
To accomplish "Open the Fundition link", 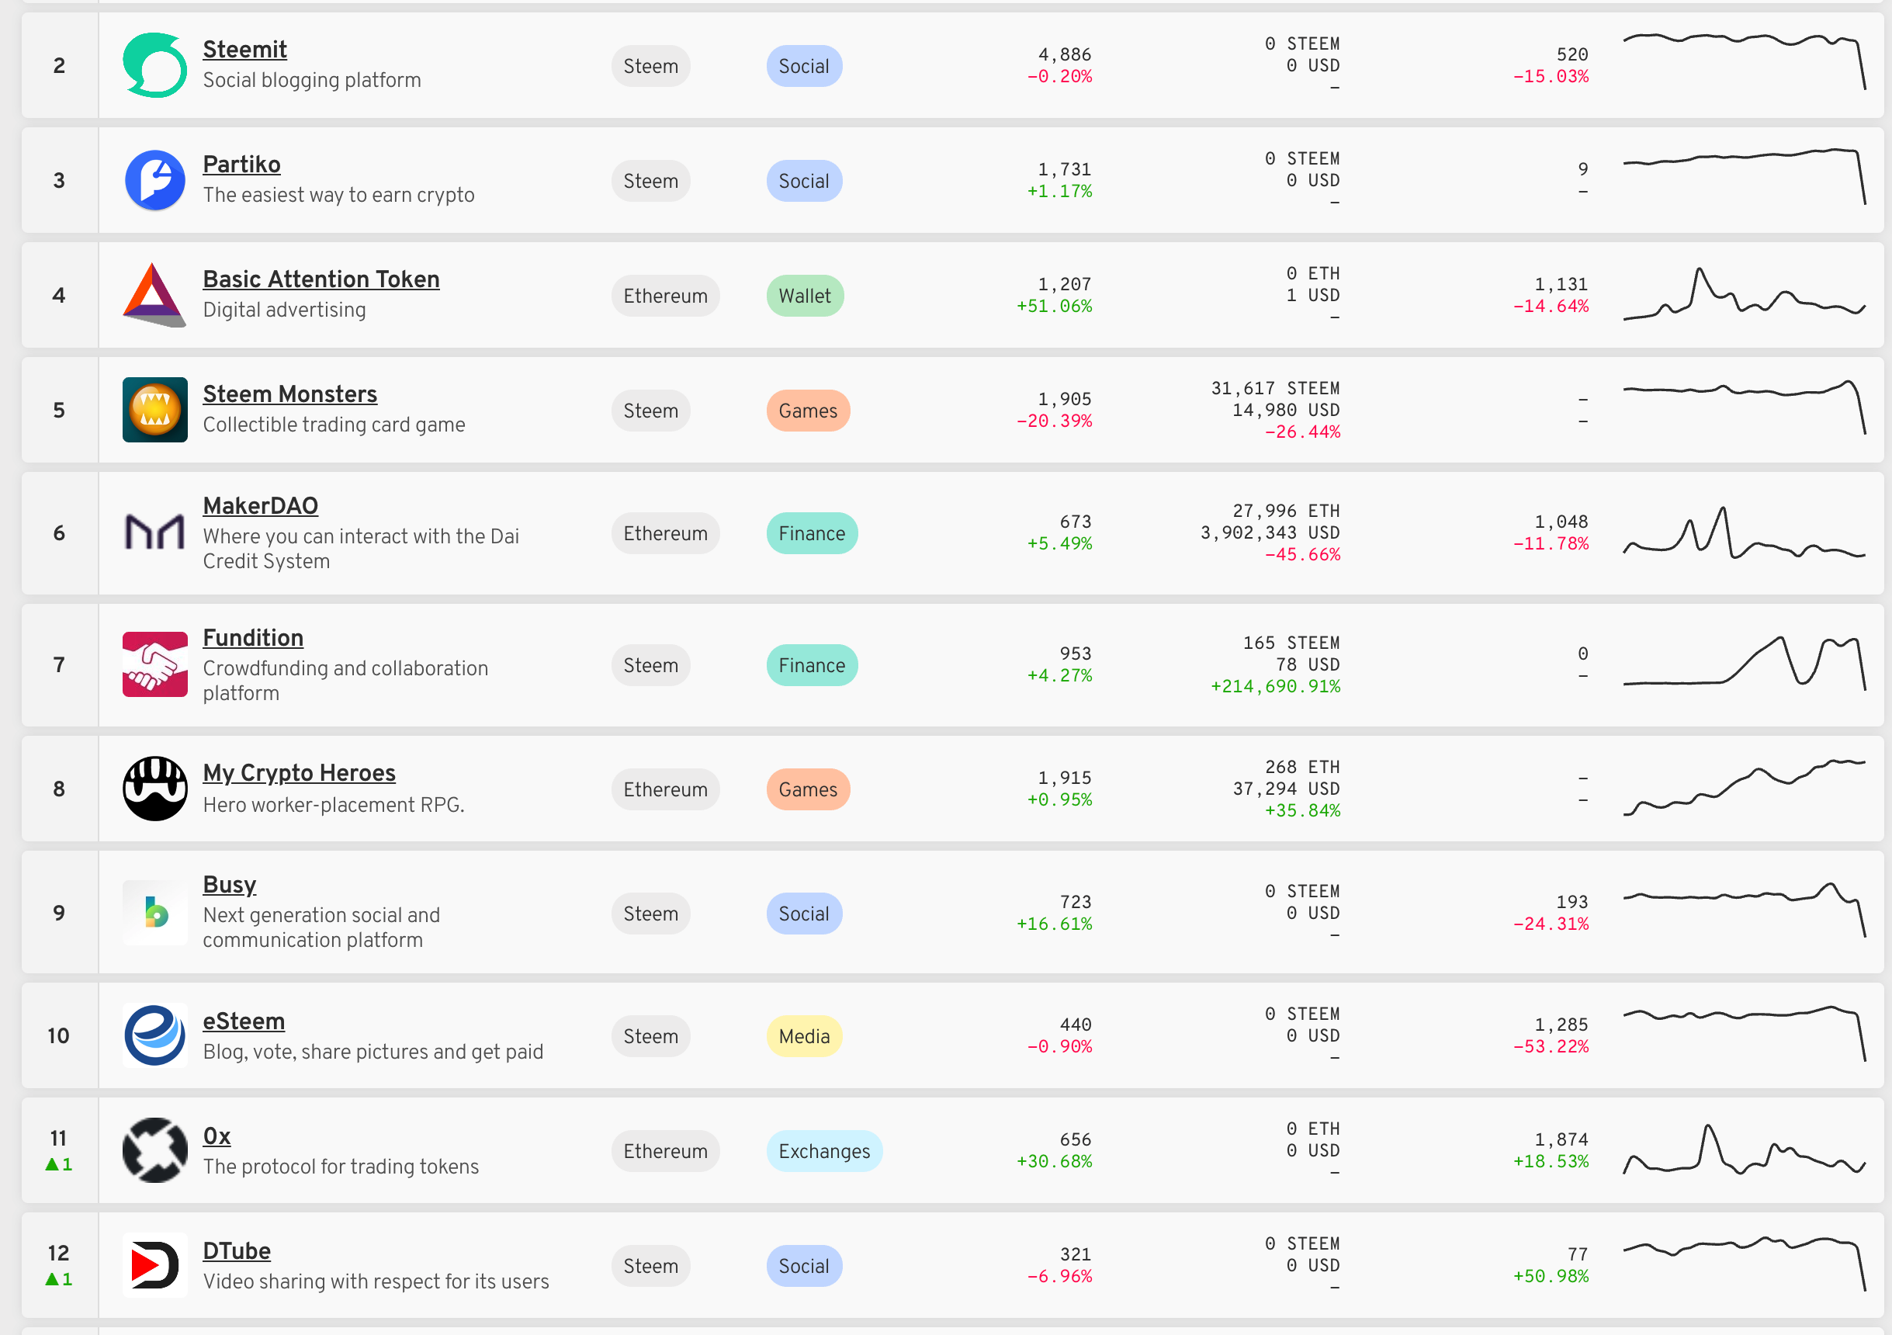I will pyautogui.click(x=253, y=638).
